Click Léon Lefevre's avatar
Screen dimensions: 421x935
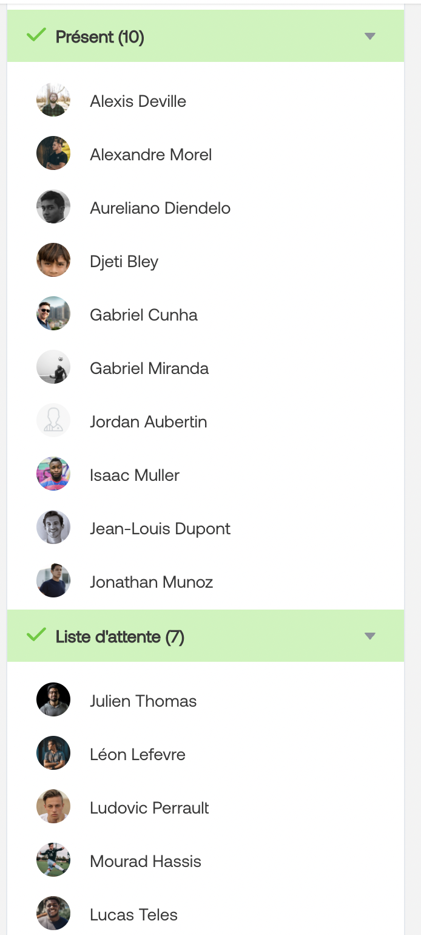[x=53, y=753]
